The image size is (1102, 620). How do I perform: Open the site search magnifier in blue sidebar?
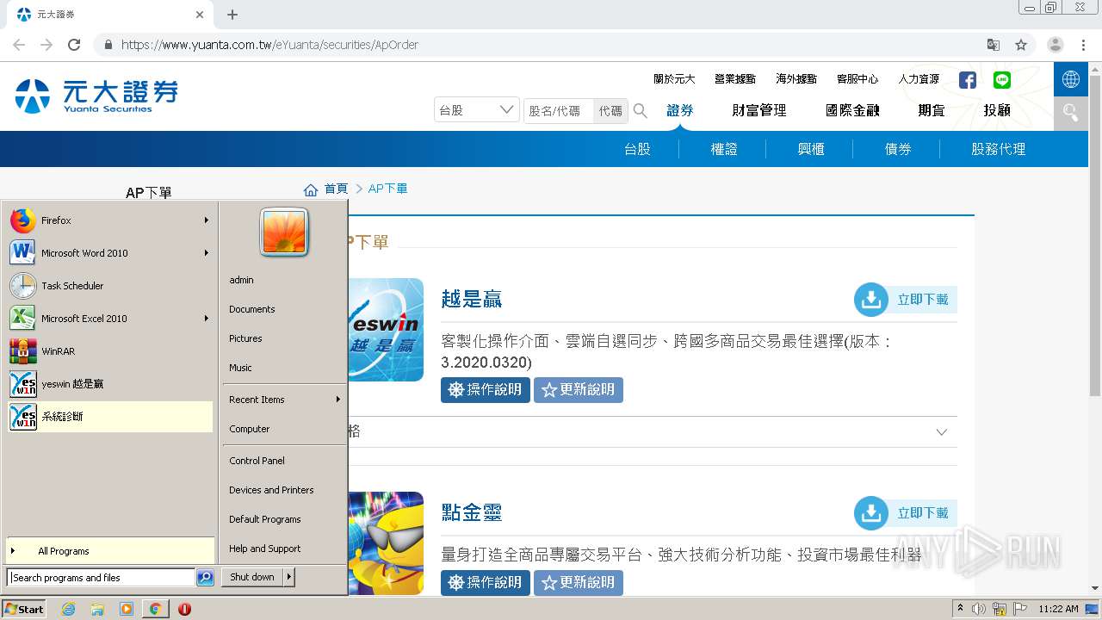1071,113
